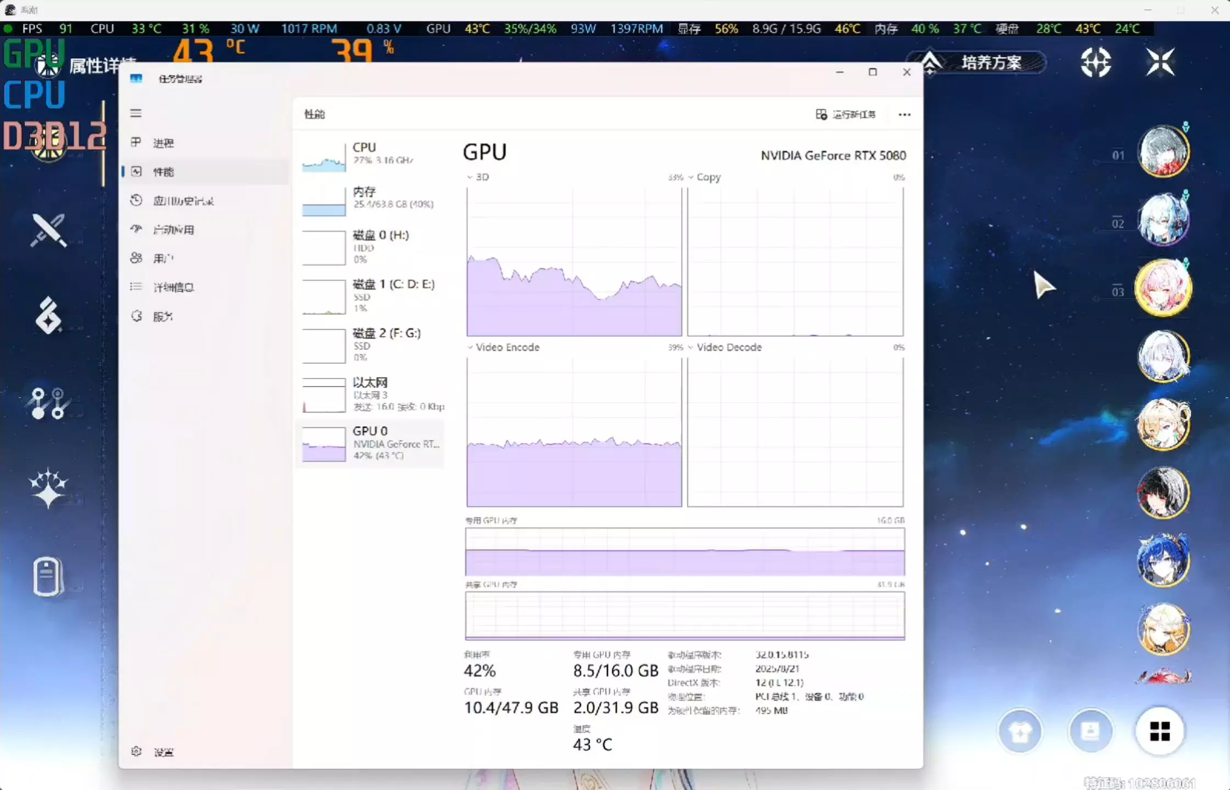Image resolution: width=1230 pixels, height=790 pixels.
Task: Click the game's crossed-swords weapon icon
Action: click(x=48, y=230)
